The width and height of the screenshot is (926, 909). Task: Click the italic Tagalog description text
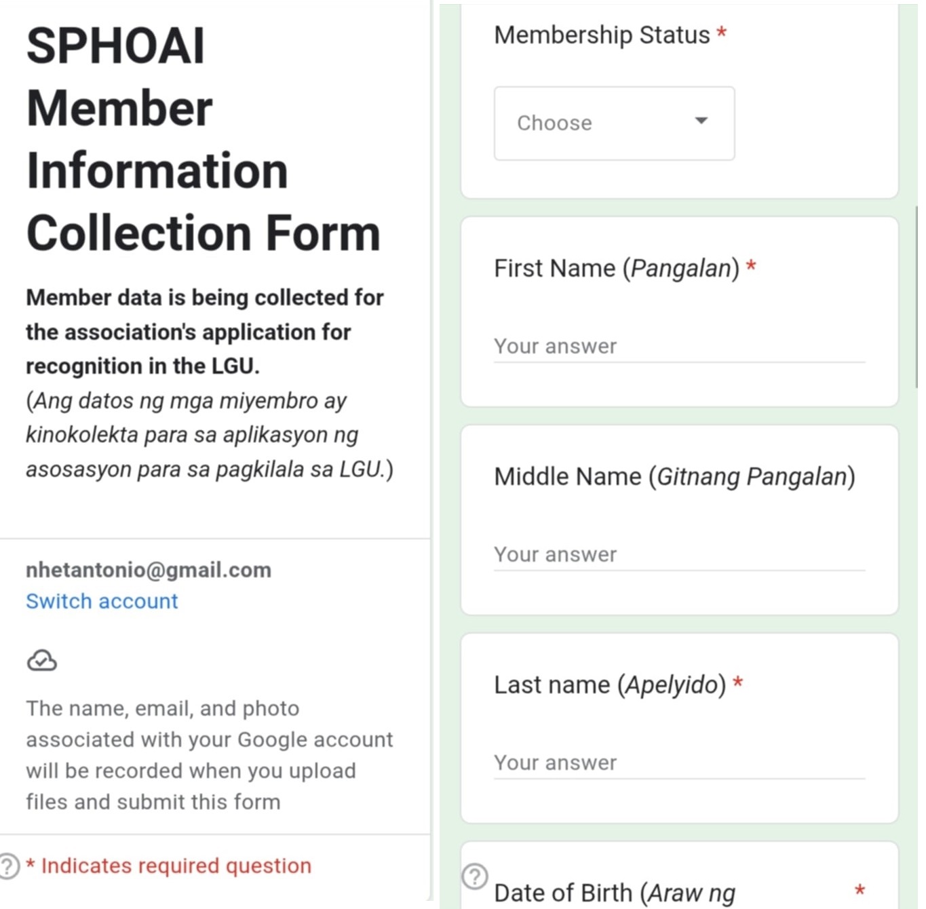(x=209, y=435)
